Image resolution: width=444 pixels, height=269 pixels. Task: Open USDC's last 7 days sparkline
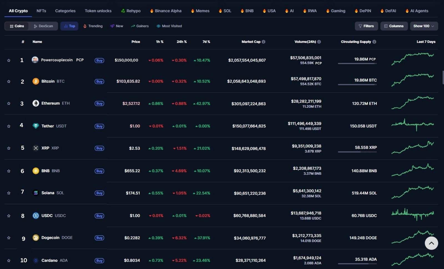click(413, 214)
